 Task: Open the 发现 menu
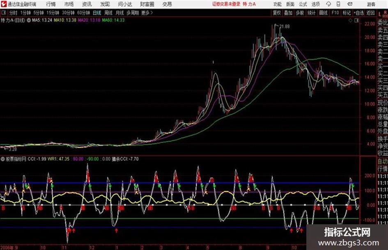coord(105,4)
